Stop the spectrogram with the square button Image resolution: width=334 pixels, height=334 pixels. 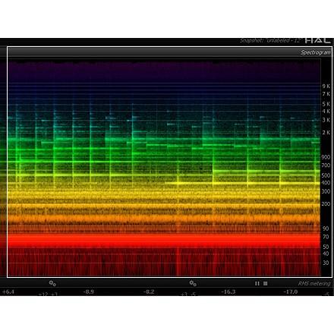click(265, 283)
